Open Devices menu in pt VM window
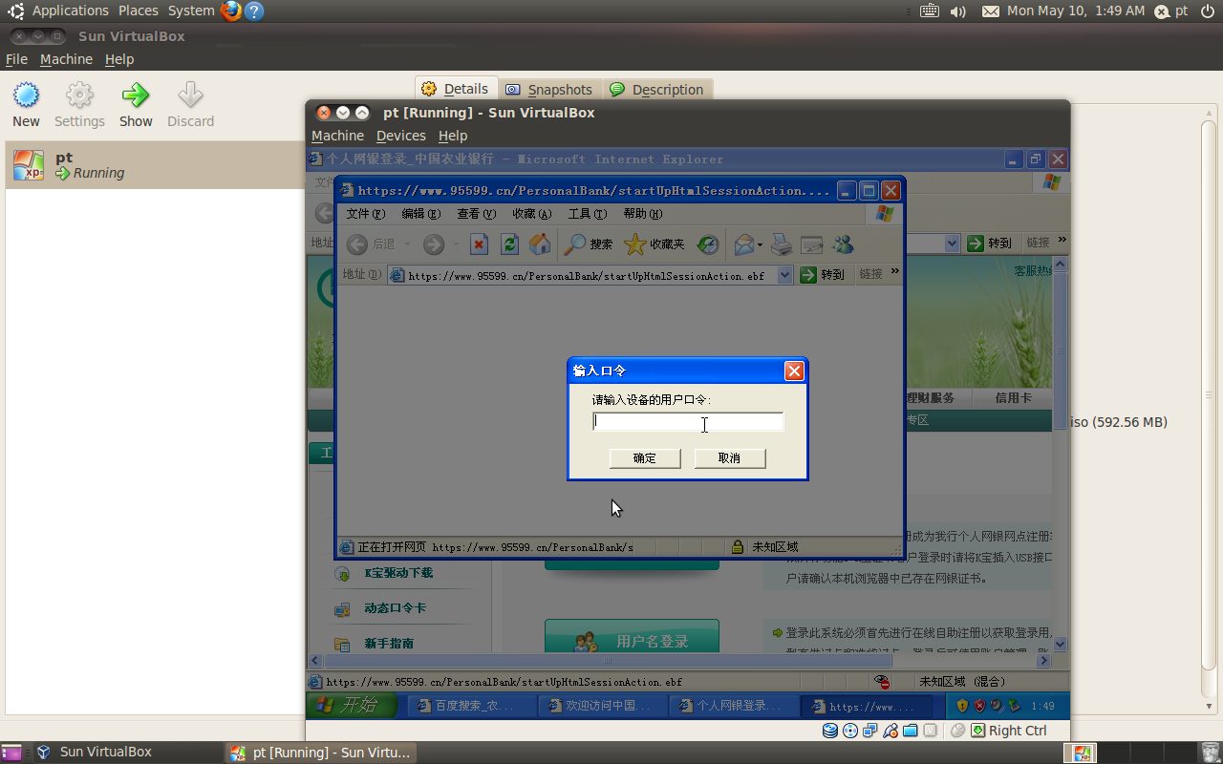The image size is (1223, 764). click(x=400, y=136)
